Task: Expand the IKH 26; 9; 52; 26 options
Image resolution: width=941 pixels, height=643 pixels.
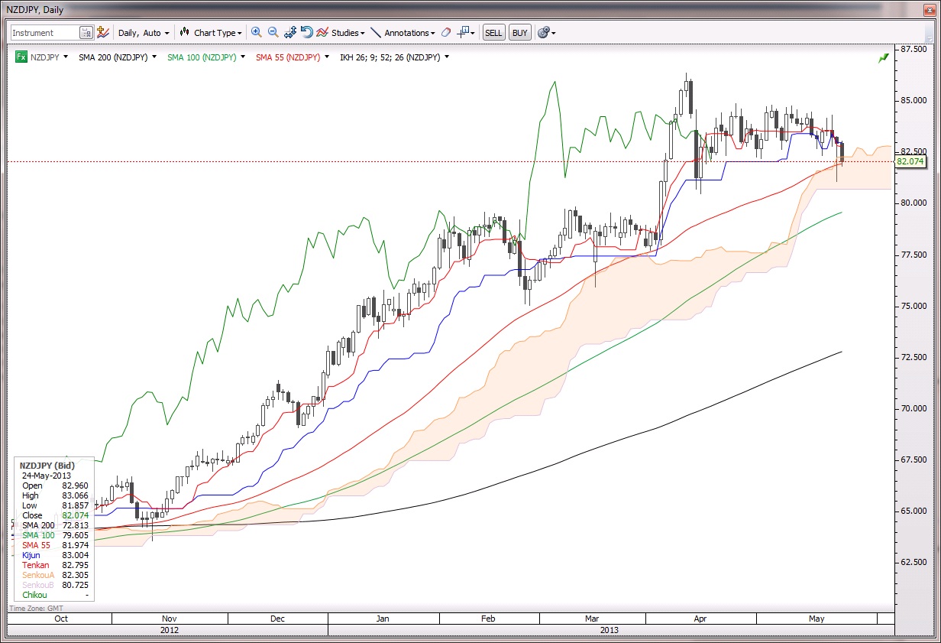Action: (x=446, y=57)
